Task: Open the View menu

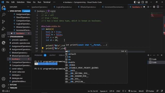Action: click(x=29, y=2)
